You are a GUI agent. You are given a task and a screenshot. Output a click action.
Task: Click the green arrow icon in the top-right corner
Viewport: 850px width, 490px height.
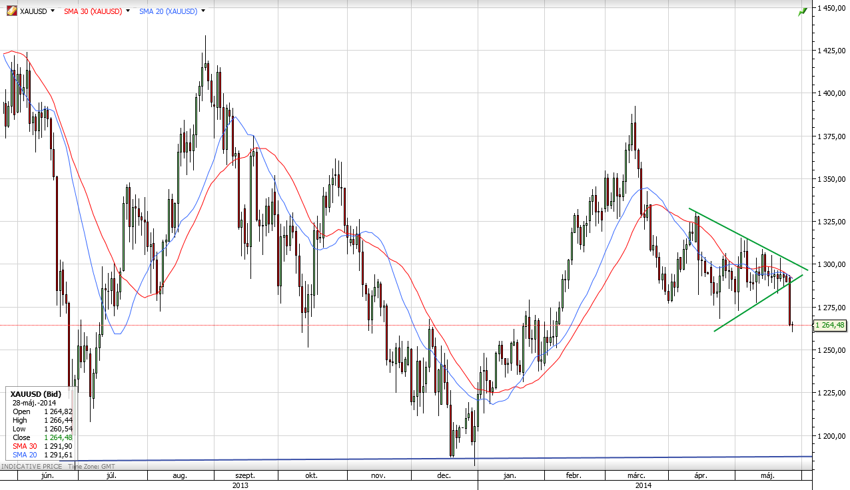point(803,11)
